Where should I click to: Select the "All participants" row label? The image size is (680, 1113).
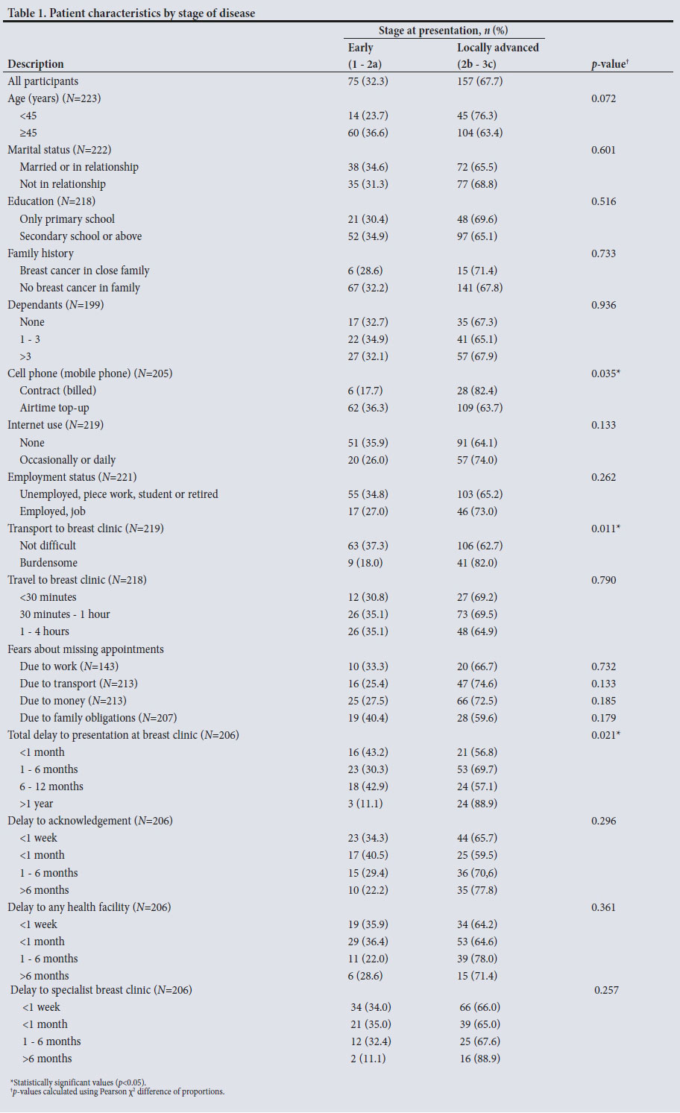tap(42, 81)
